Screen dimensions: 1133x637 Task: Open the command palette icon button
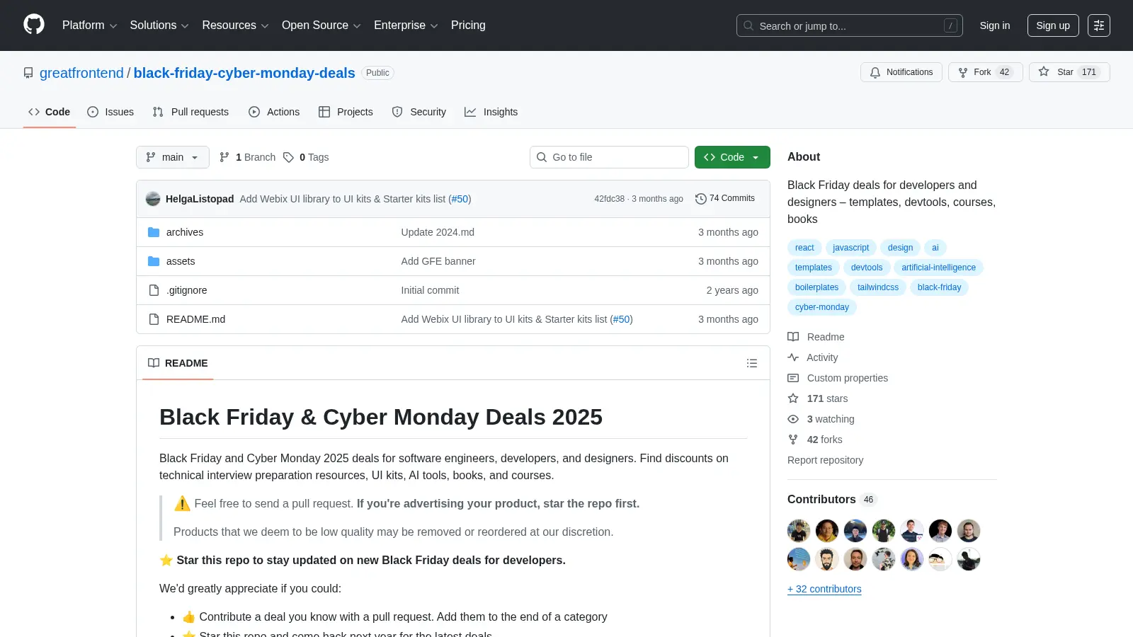(x=1099, y=25)
